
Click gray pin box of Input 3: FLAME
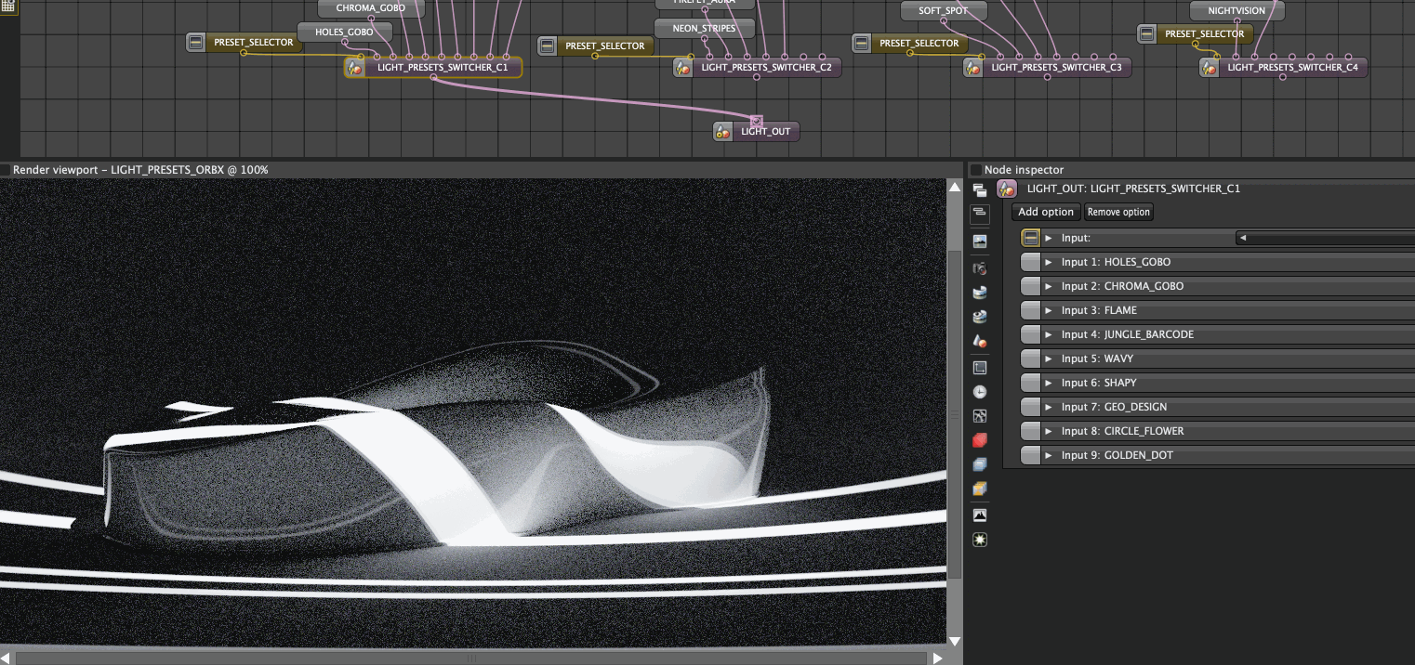click(x=1030, y=310)
